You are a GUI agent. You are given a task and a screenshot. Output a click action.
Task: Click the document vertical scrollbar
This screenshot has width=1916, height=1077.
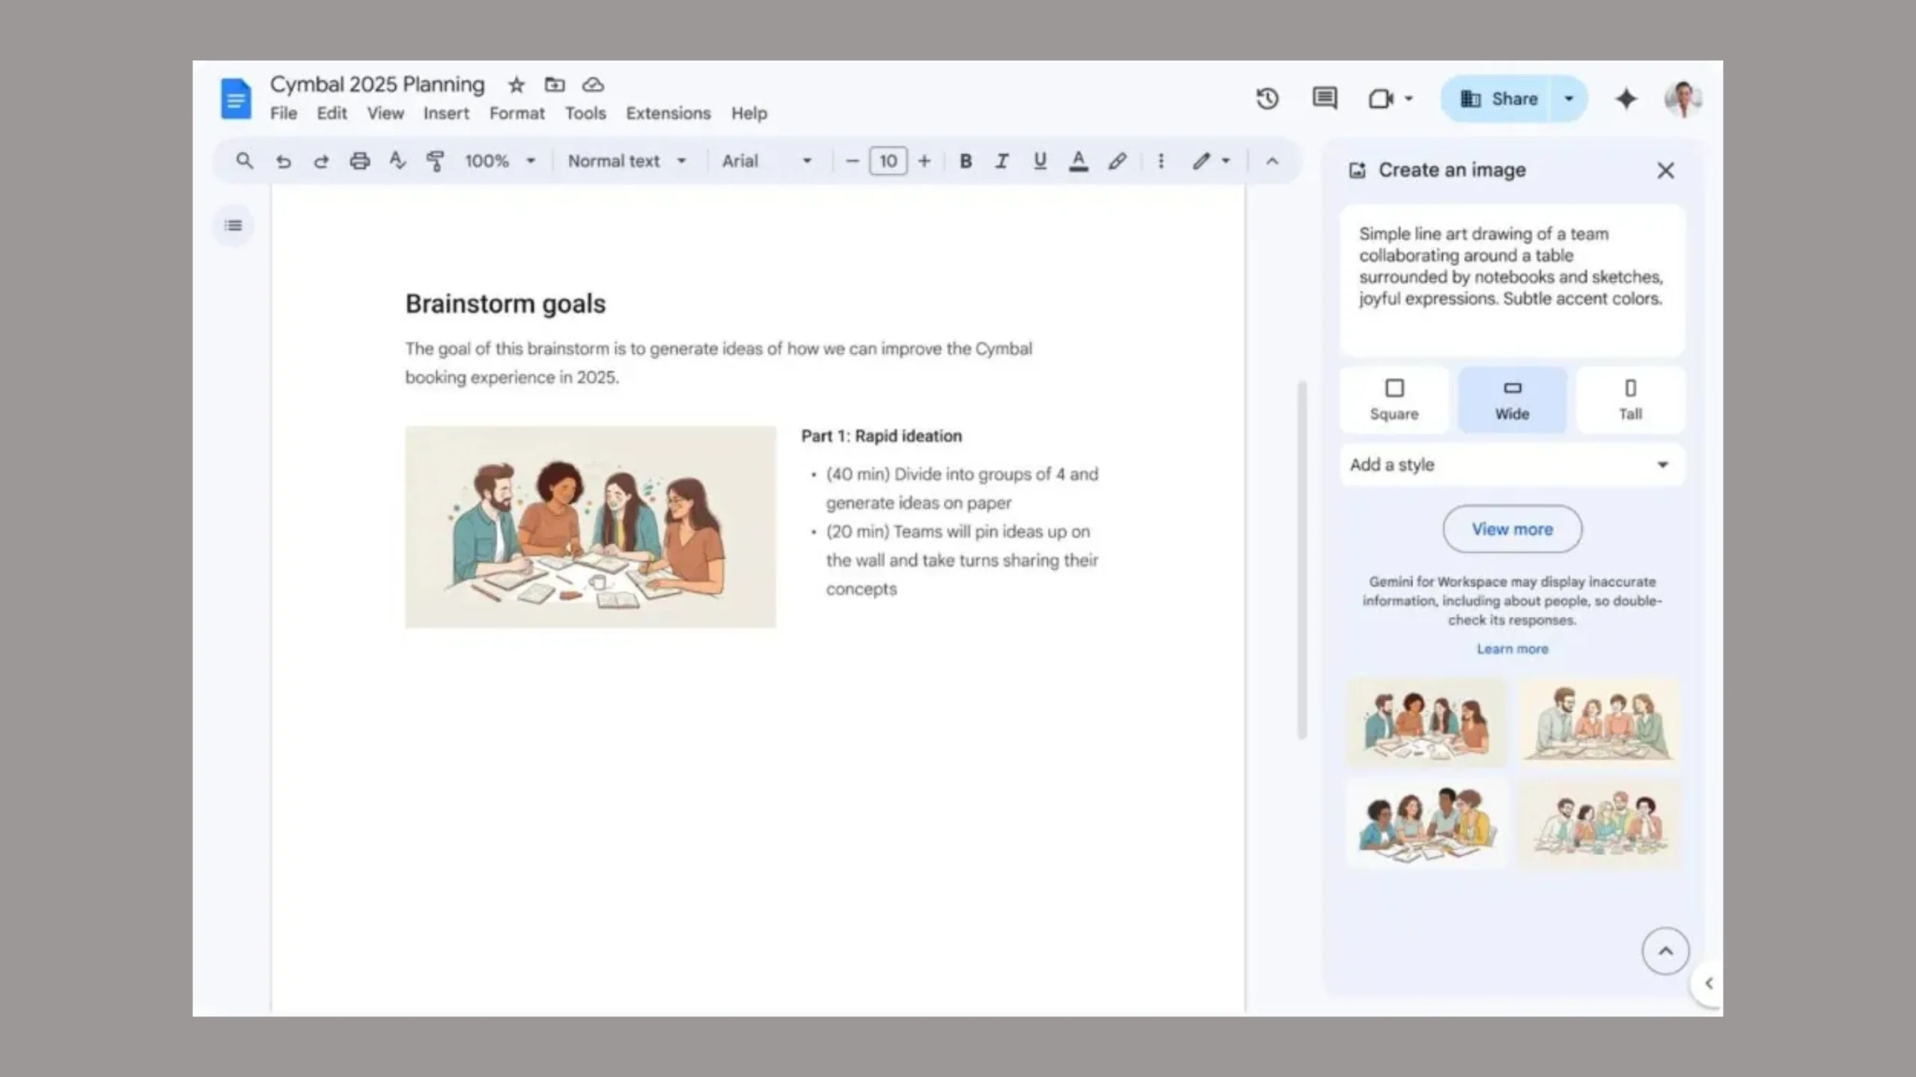tap(1302, 559)
